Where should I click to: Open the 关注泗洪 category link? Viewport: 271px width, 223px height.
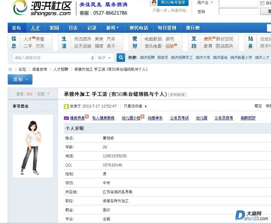click(83, 39)
